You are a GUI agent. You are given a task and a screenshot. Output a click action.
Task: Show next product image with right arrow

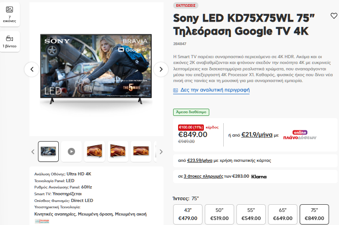[x=161, y=69]
